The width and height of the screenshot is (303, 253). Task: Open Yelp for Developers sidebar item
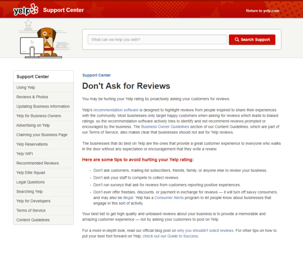coord(44,201)
